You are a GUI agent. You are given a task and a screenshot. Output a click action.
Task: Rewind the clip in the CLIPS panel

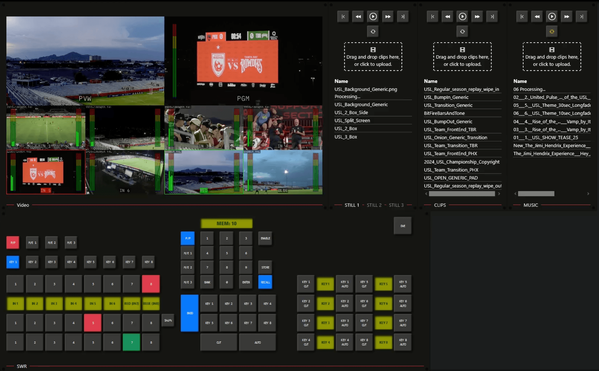tap(447, 16)
